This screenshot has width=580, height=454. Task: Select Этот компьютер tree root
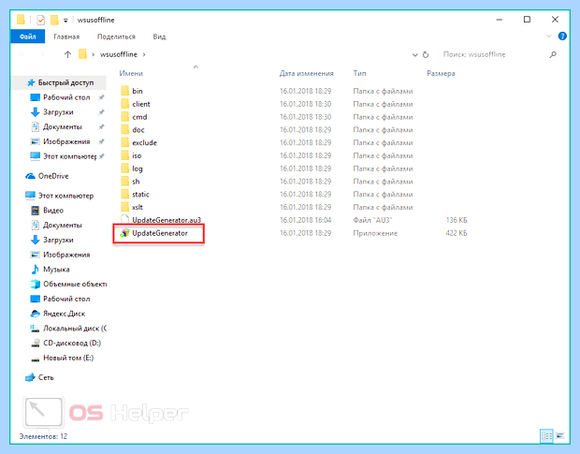(59, 196)
